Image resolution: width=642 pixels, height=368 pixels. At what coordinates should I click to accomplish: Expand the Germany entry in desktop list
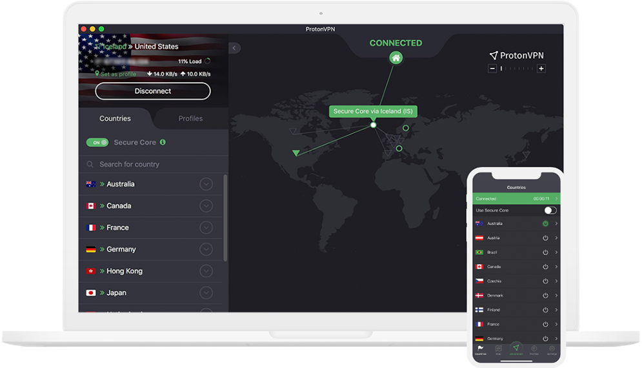tap(206, 249)
